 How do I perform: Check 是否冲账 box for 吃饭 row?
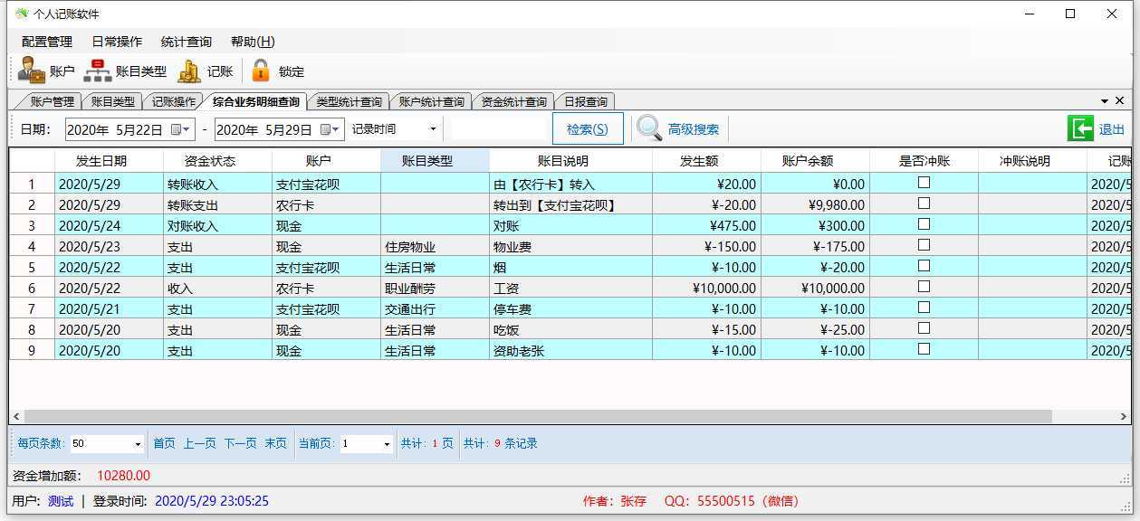click(924, 328)
